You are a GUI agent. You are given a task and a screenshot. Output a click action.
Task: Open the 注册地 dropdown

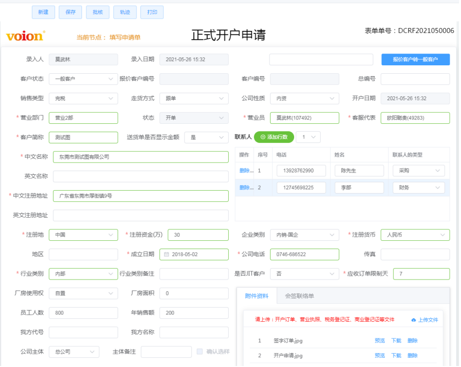(83, 235)
